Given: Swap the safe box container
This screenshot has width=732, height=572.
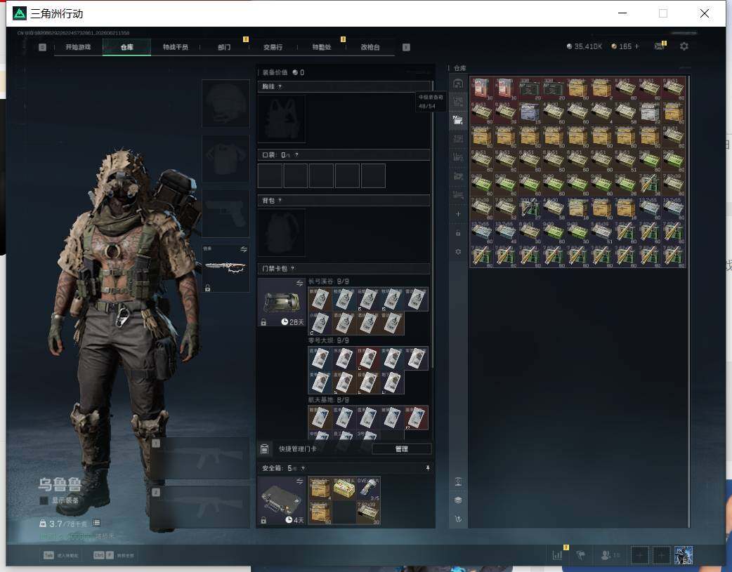Looking at the screenshot, I should 299,481.
